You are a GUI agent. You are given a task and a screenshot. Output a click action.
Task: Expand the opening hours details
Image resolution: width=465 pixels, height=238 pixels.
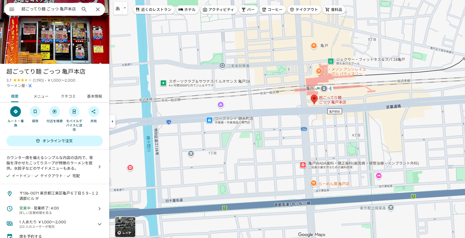[x=99, y=209]
